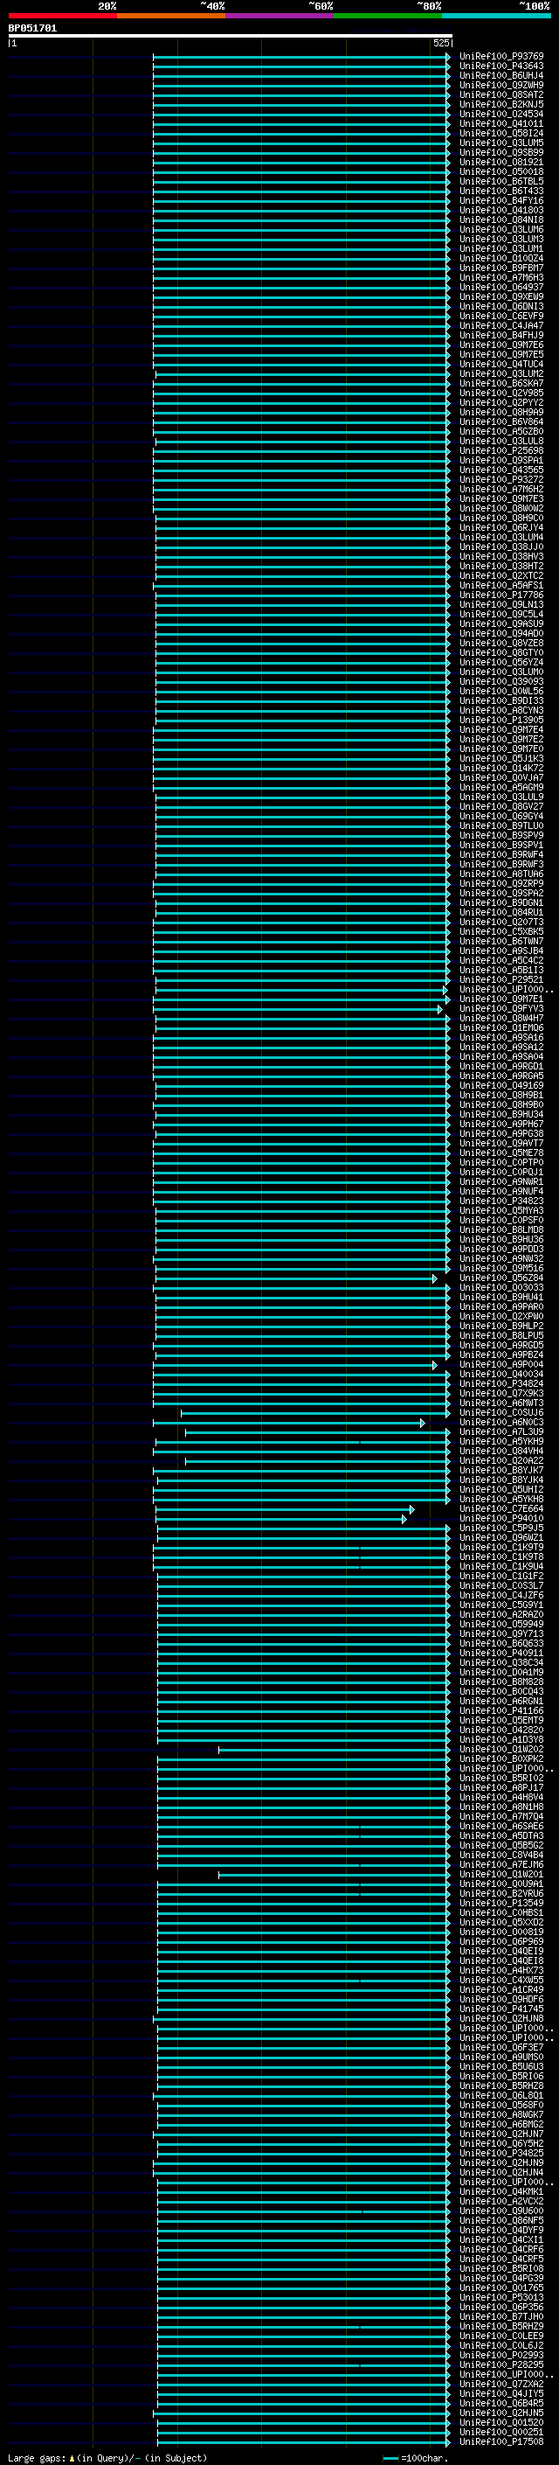Click label UniRef100_C1K9T9
This screenshot has height=2465, width=559.
[500, 1548]
